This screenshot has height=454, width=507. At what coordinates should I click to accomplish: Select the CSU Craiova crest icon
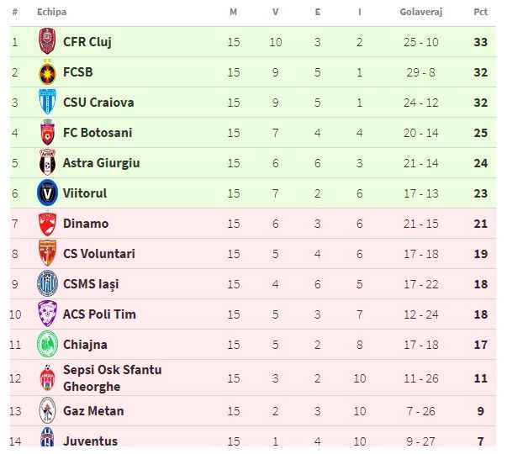click(x=47, y=103)
